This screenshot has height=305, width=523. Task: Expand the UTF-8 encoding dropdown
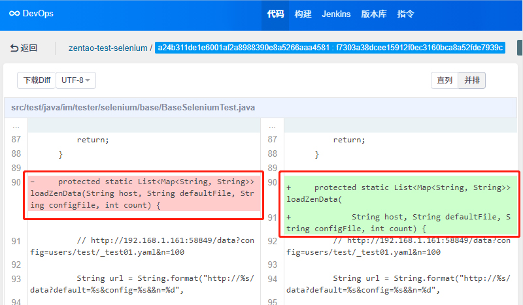tap(76, 80)
